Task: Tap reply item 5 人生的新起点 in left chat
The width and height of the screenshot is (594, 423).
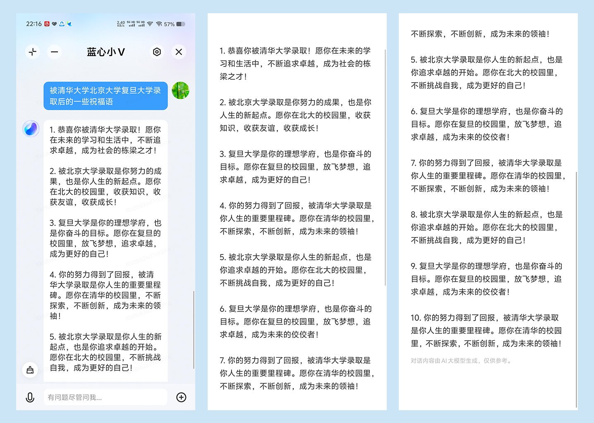Action: coord(105,352)
